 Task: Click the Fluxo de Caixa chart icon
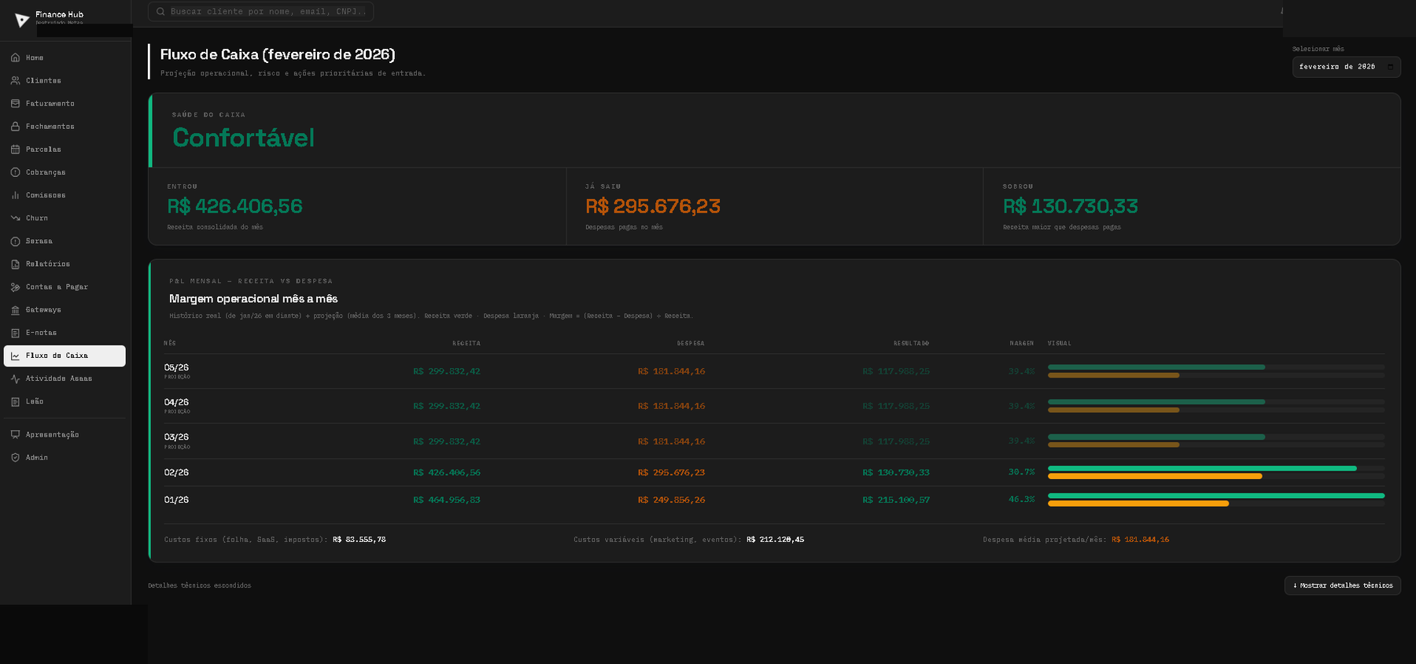pyautogui.click(x=15, y=356)
